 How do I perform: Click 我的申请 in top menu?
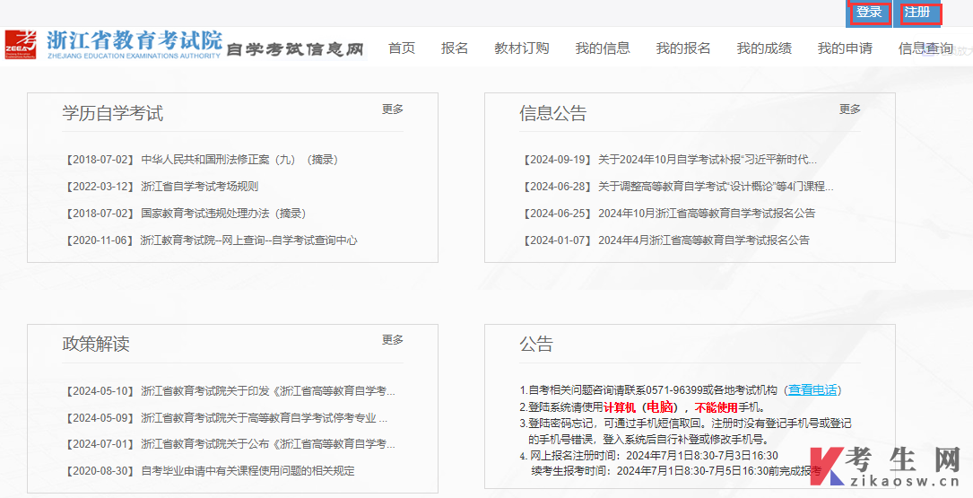tap(845, 48)
